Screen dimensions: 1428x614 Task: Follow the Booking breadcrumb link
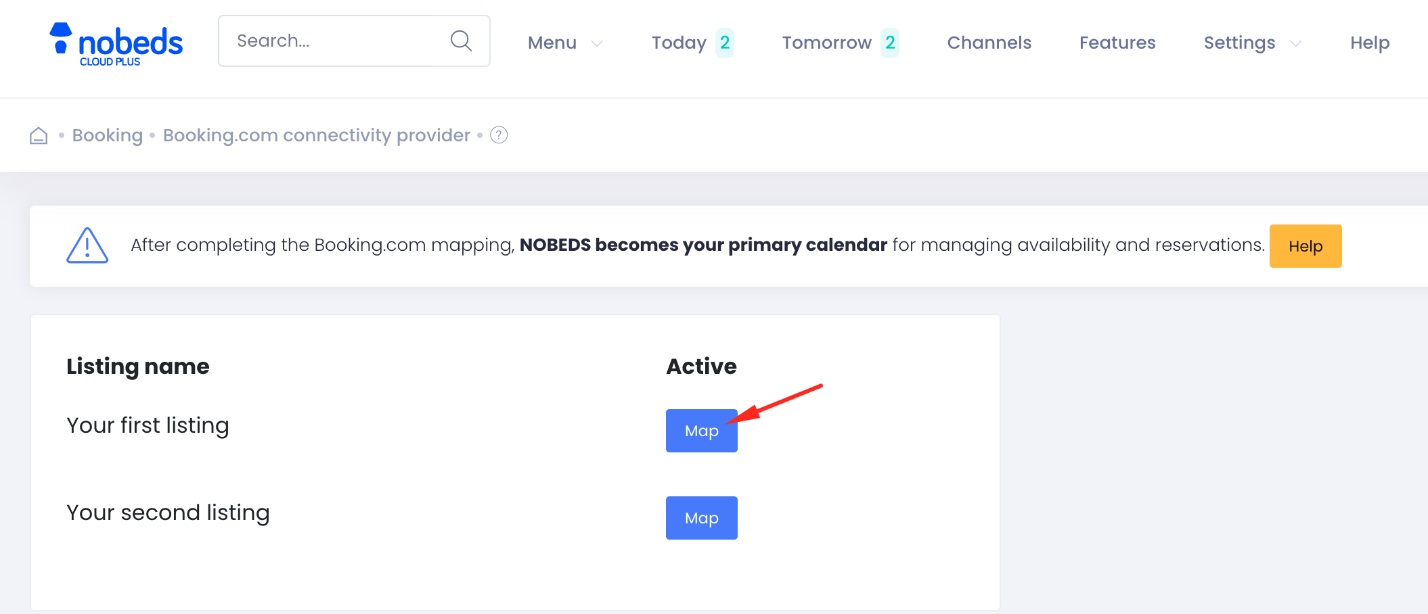[x=108, y=135]
